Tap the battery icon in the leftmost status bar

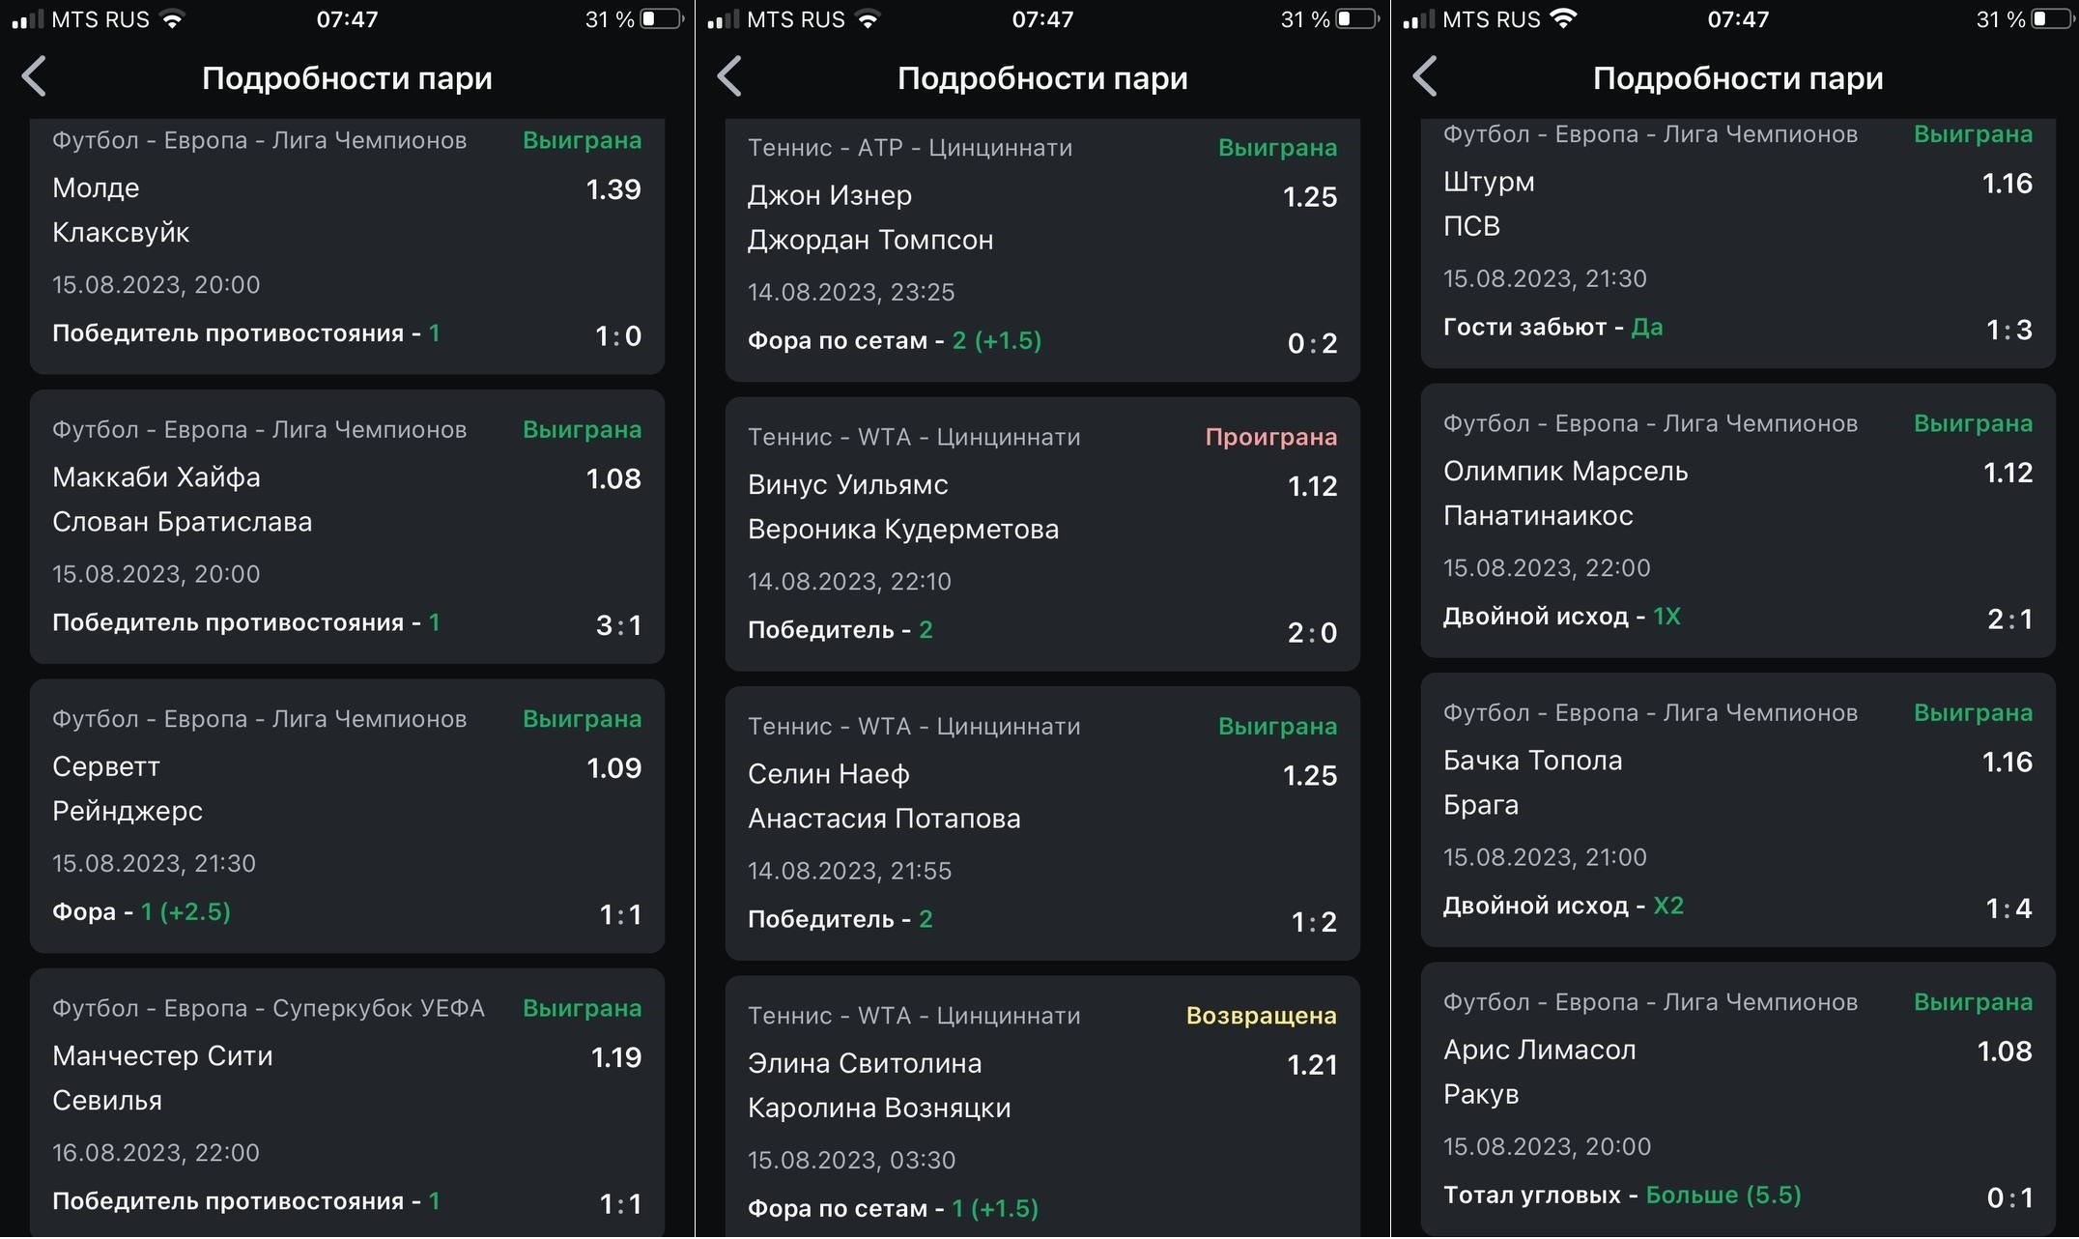pos(662,19)
